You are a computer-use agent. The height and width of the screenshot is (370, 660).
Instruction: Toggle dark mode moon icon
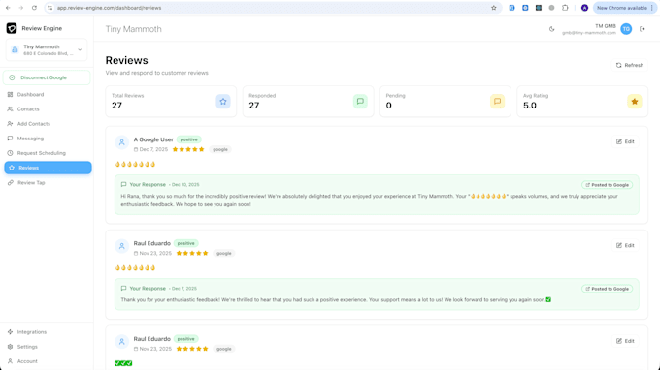pyautogui.click(x=552, y=29)
